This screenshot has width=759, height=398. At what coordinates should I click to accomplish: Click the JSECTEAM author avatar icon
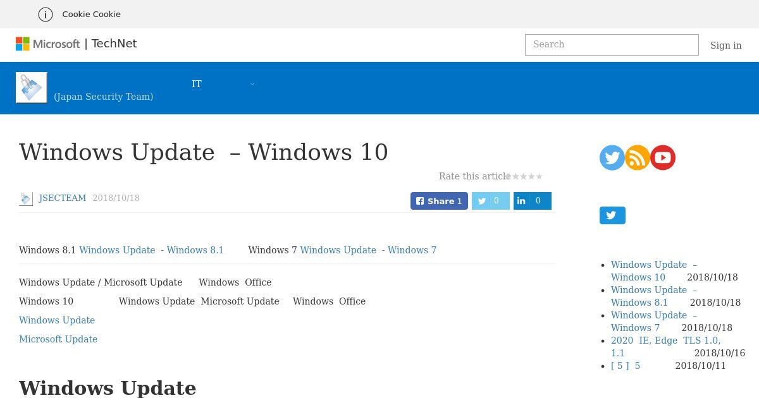point(26,198)
